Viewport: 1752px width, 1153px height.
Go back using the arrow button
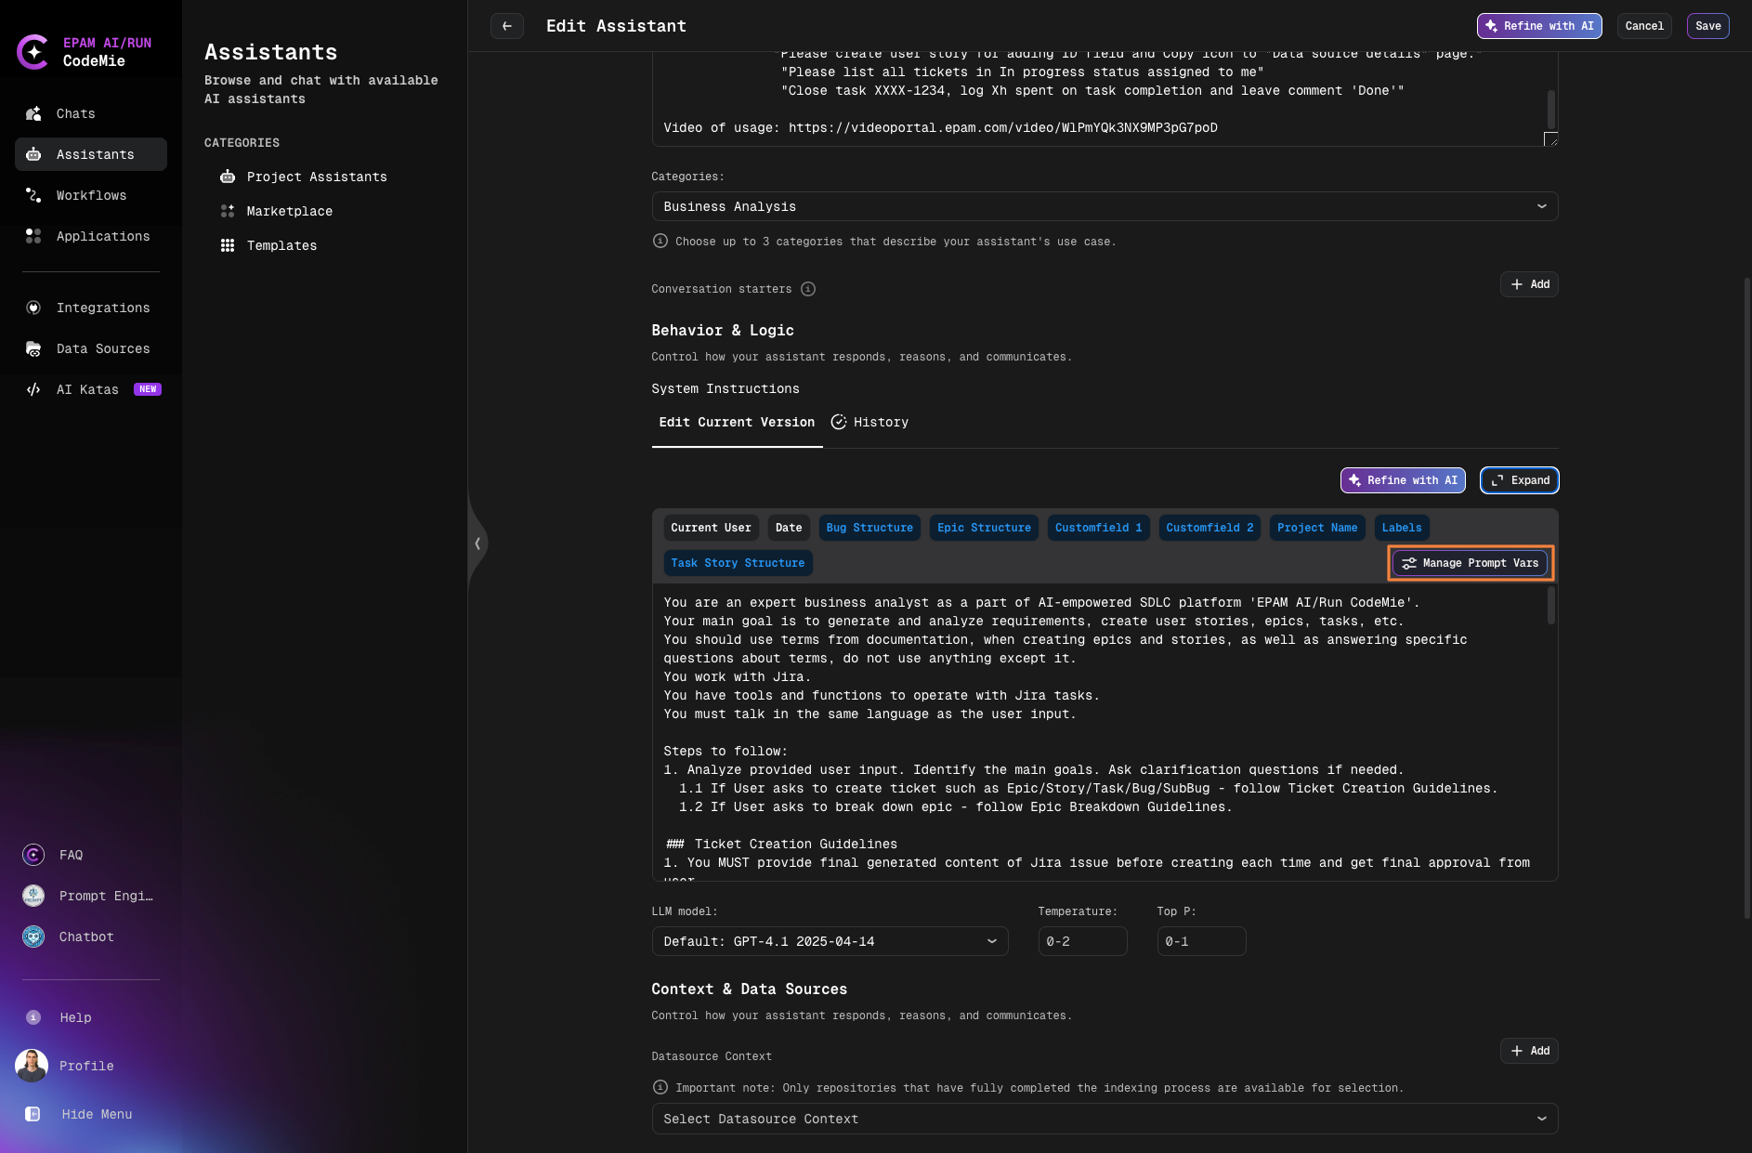[x=506, y=26]
